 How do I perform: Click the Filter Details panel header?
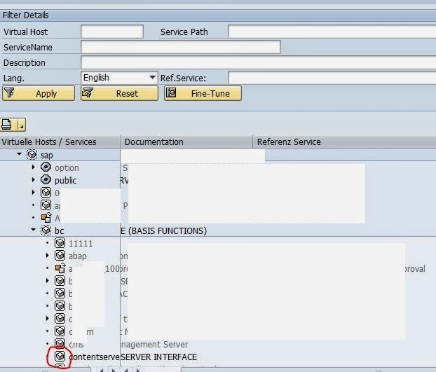(x=218, y=15)
